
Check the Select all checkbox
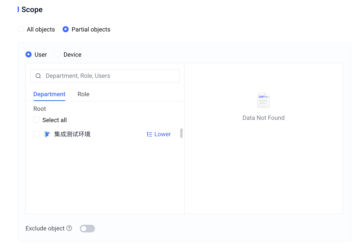[x=36, y=120]
